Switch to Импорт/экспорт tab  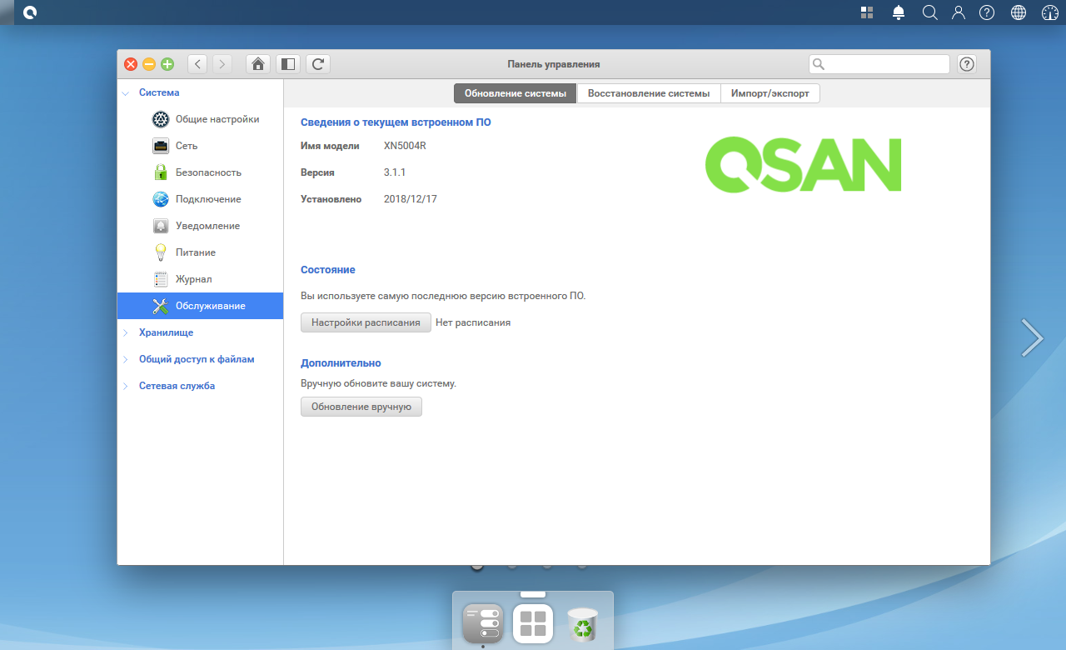(x=770, y=93)
